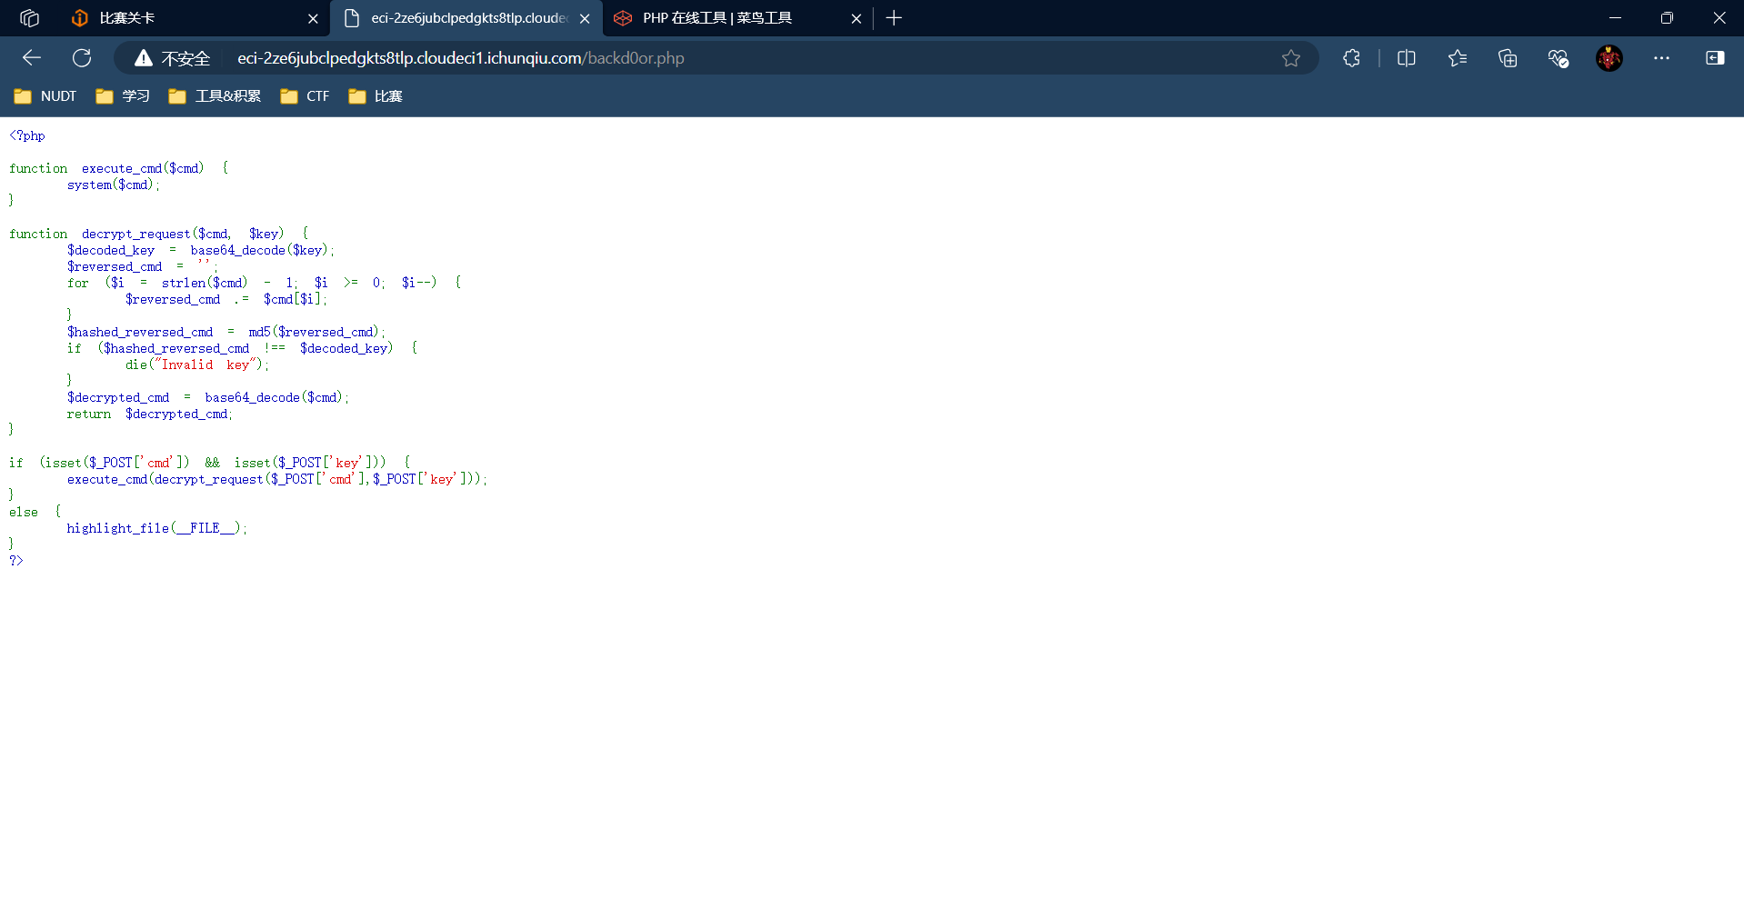
Task: Click the user profile avatar
Action: (1609, 58)
